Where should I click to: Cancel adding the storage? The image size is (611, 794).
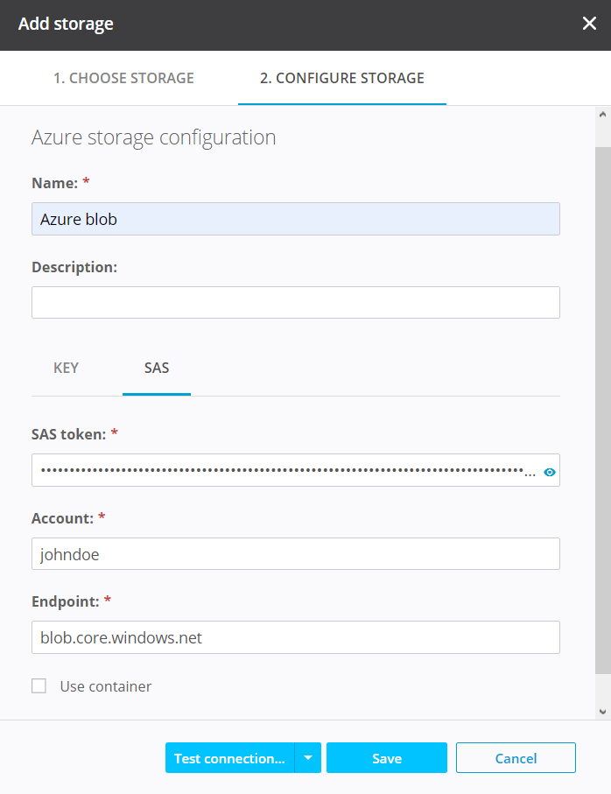point(516,757)
